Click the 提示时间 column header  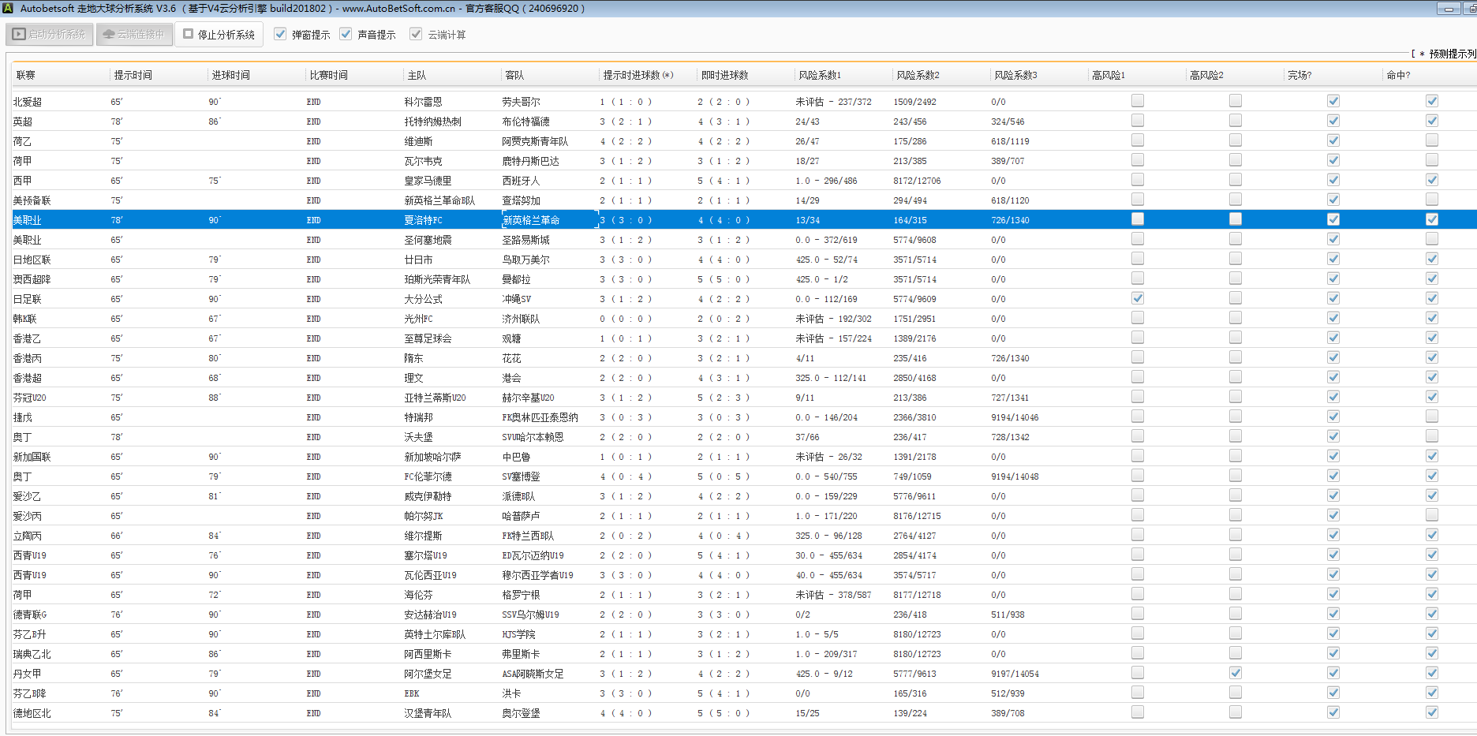pos(133,75)
